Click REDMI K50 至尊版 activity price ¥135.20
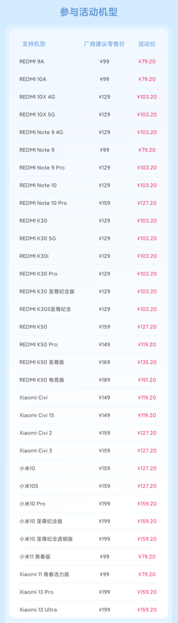This screenshot has width=178, height=623. click(x=147, y=362)
